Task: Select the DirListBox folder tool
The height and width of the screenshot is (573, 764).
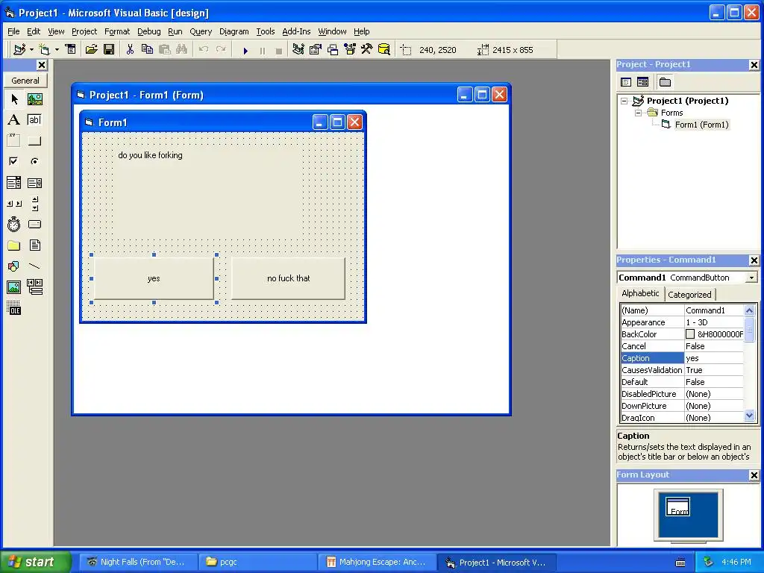Action: click(14, 245)
